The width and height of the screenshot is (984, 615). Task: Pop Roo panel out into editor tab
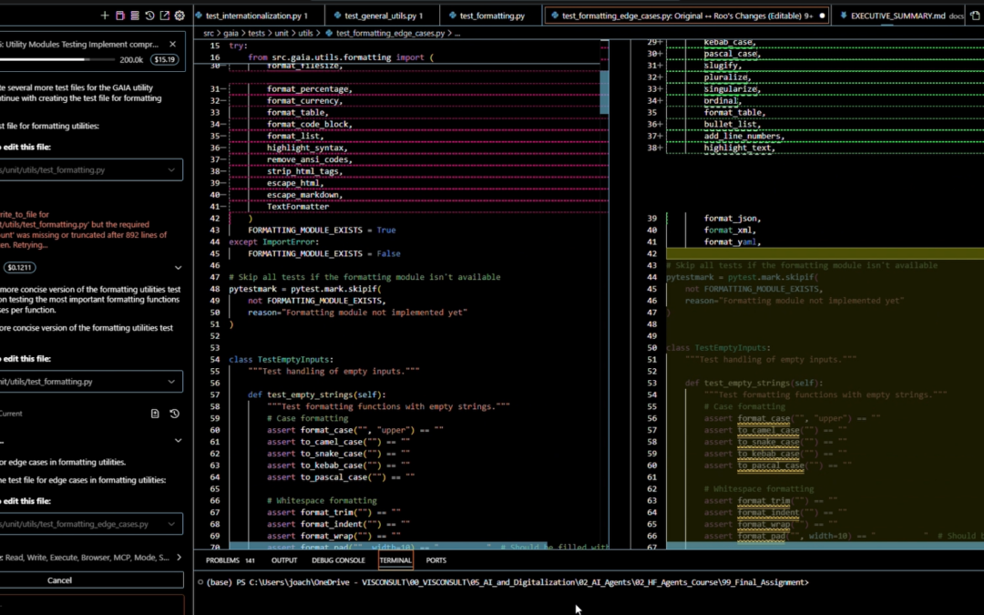[x=165, y=15]
